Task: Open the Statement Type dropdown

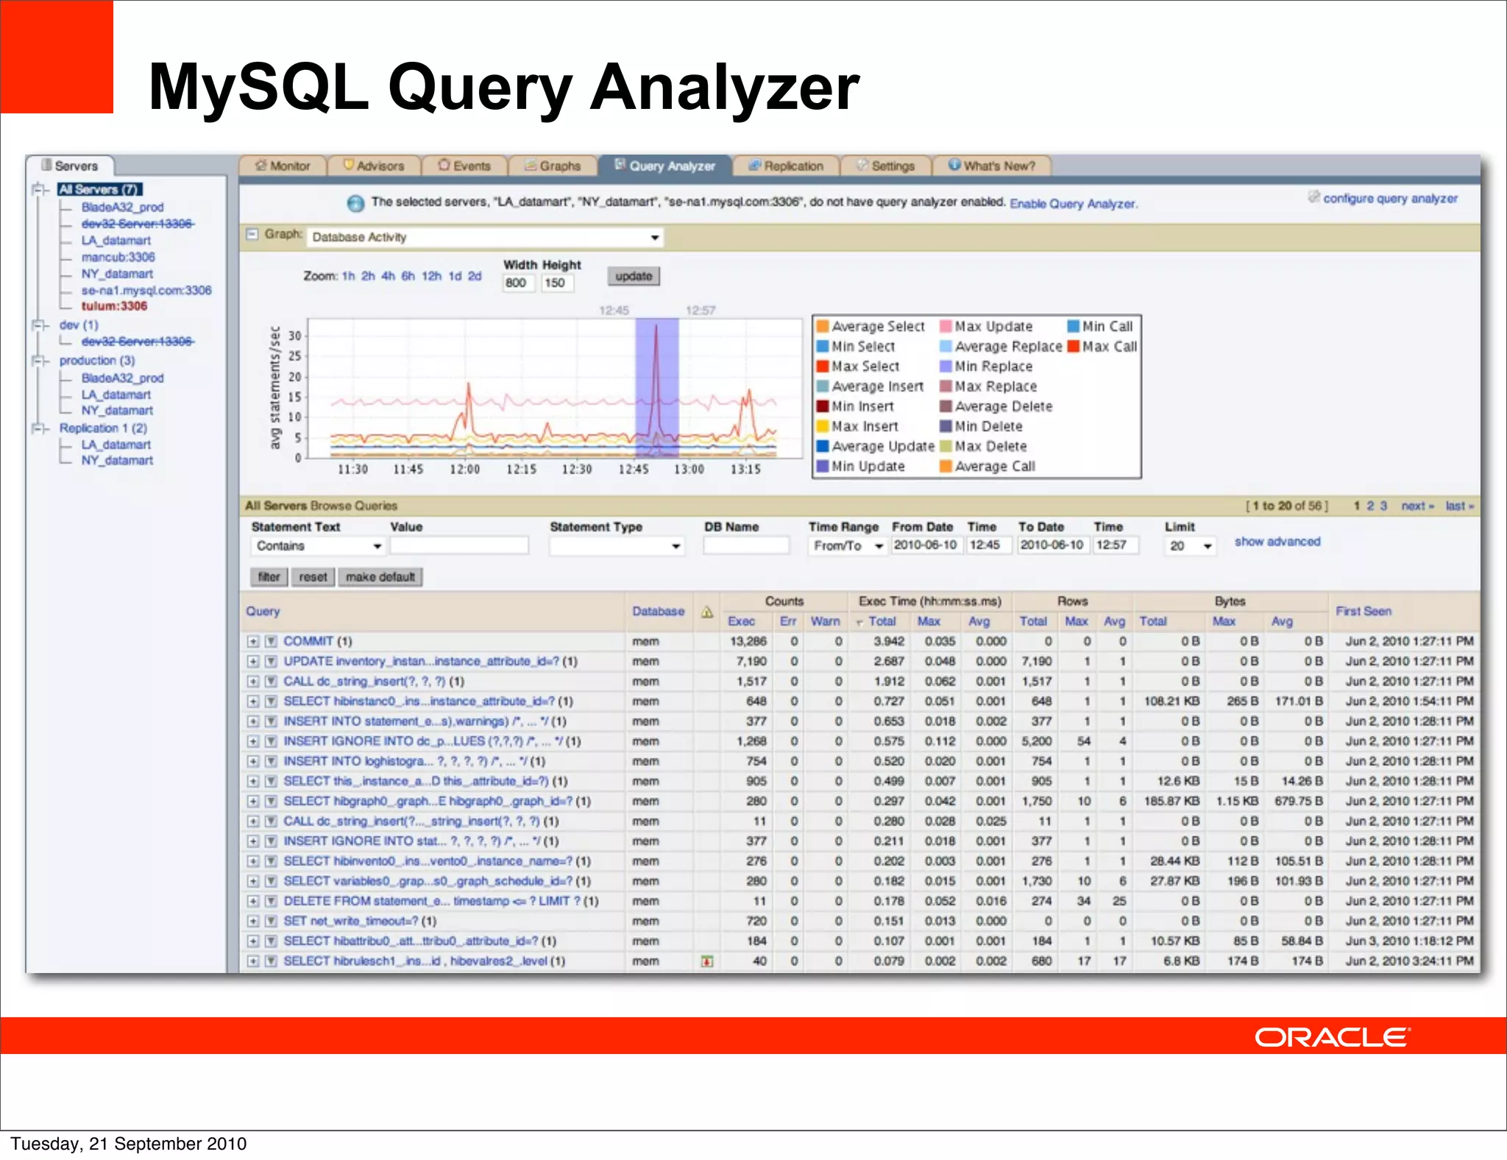Action: point(617,545)
